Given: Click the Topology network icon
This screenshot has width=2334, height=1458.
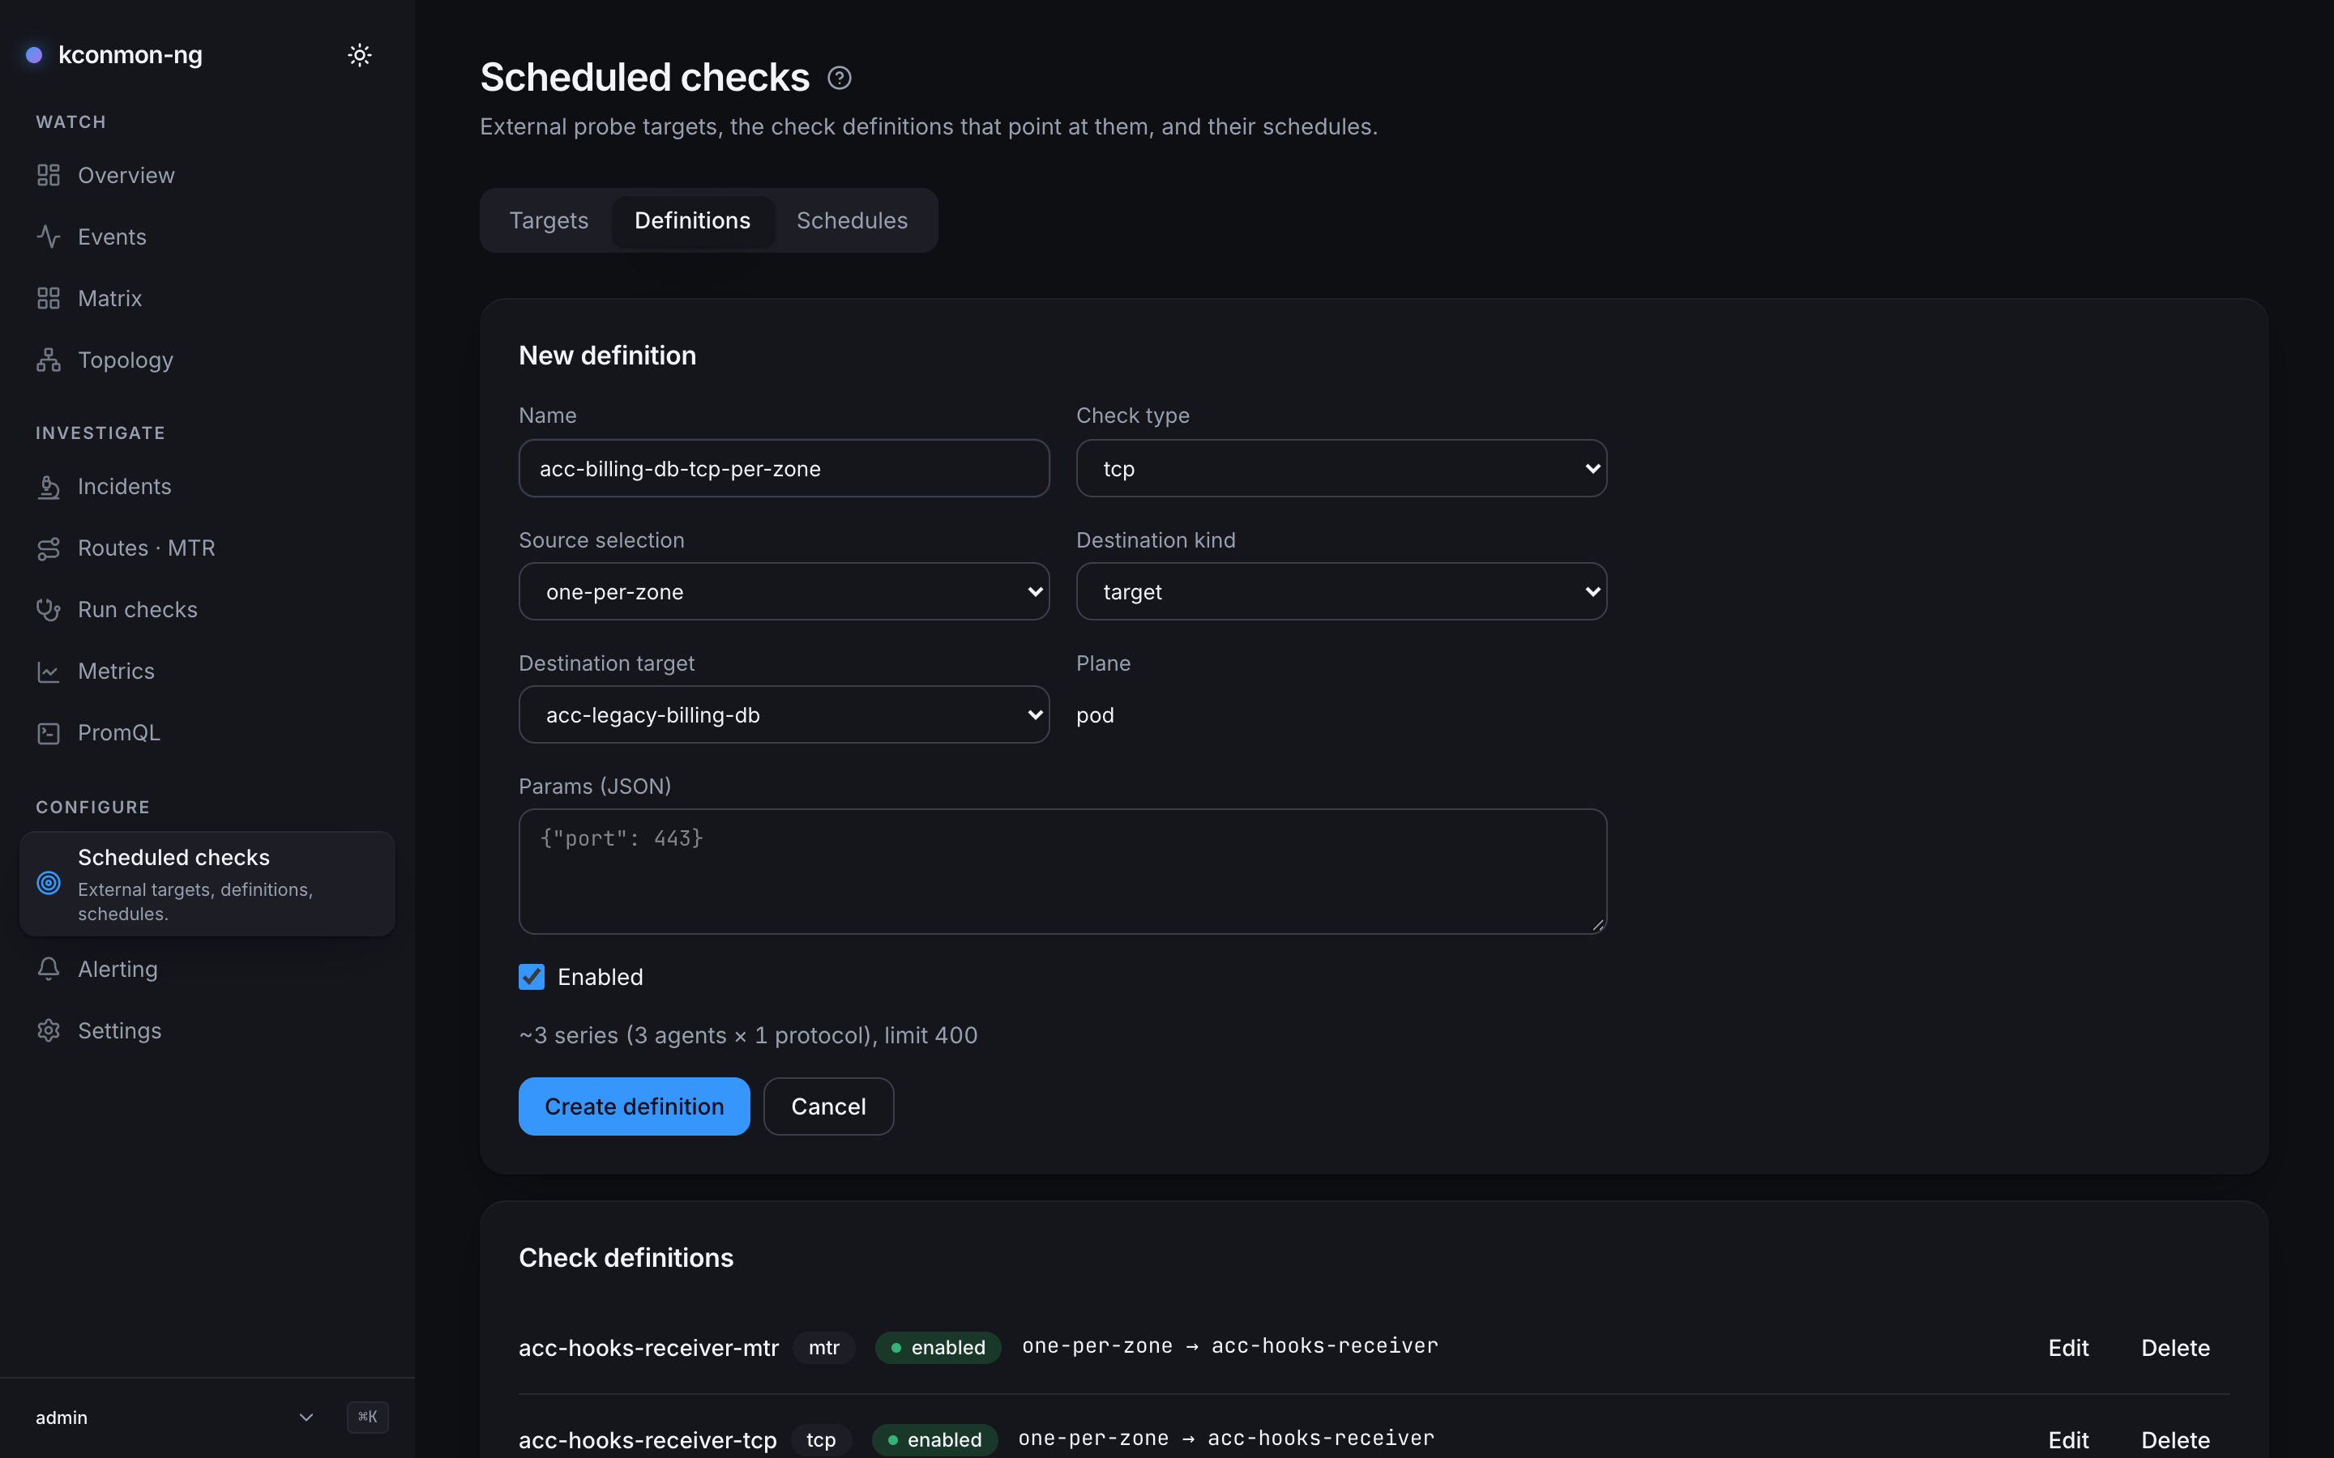Looking at the screenshot, I should click(x=49, y=360).
